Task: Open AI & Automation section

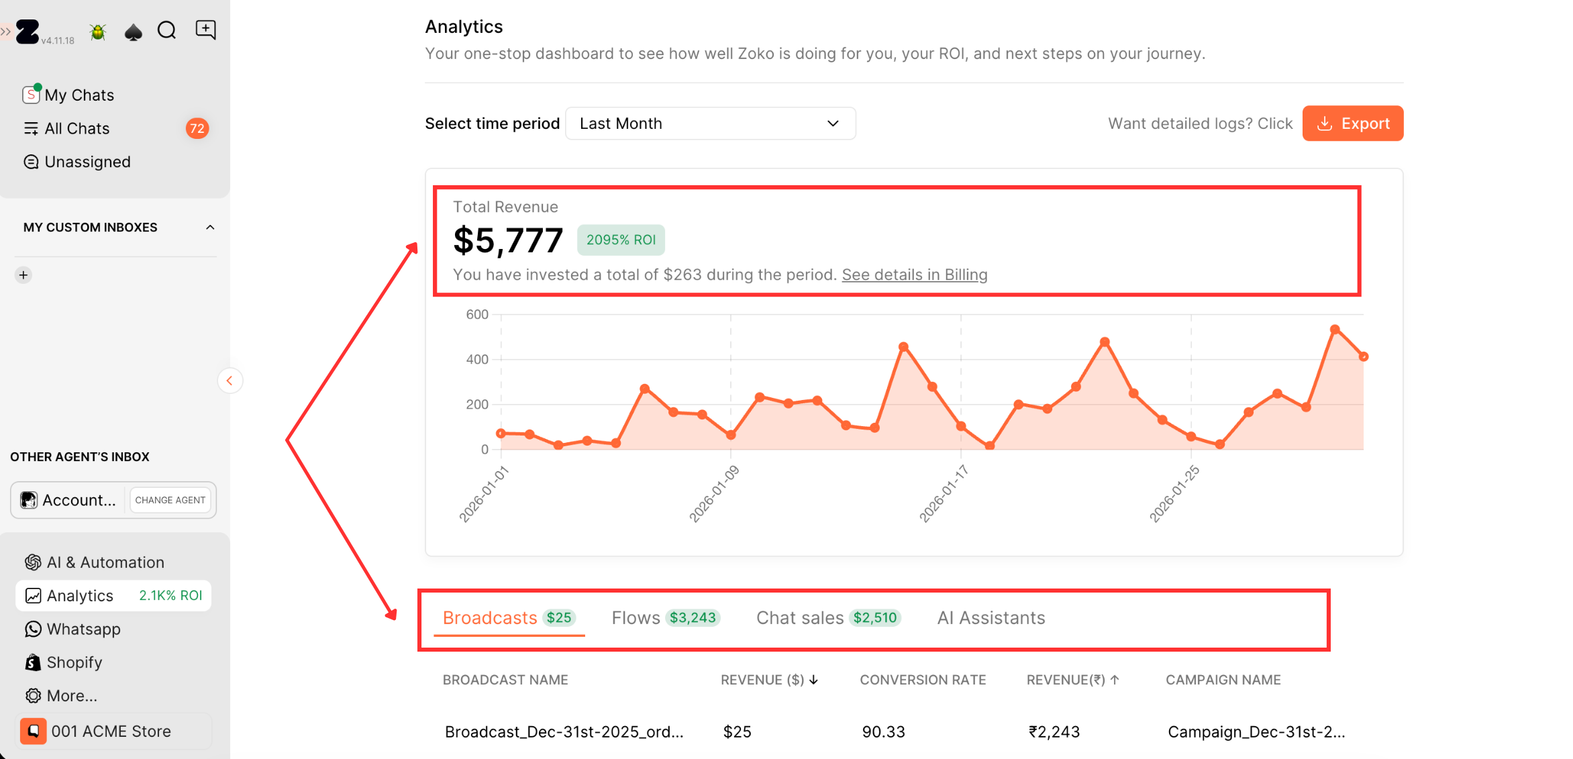Action: pyautogui.click(x=105, y=562)
